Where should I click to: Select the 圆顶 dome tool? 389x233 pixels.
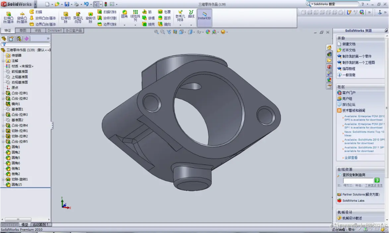(165, 18)
